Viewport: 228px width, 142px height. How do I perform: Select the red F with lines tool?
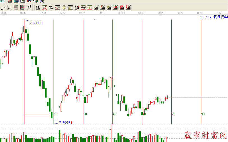tap(103, 8)
